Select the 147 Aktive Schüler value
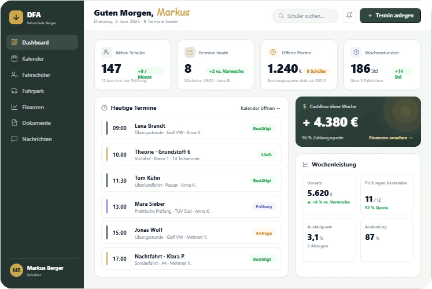432x289 pixels. coord(111,69)
